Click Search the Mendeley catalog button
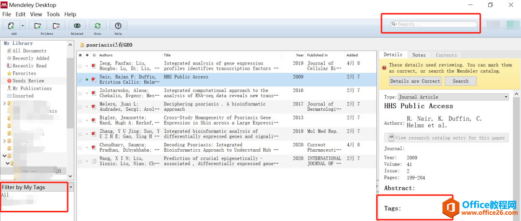This screenshot has width=521, height=221. point(461,81)
